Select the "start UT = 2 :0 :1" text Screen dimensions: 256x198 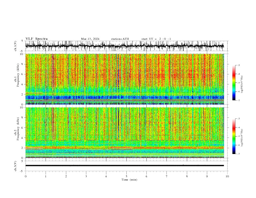pos(156,39)
